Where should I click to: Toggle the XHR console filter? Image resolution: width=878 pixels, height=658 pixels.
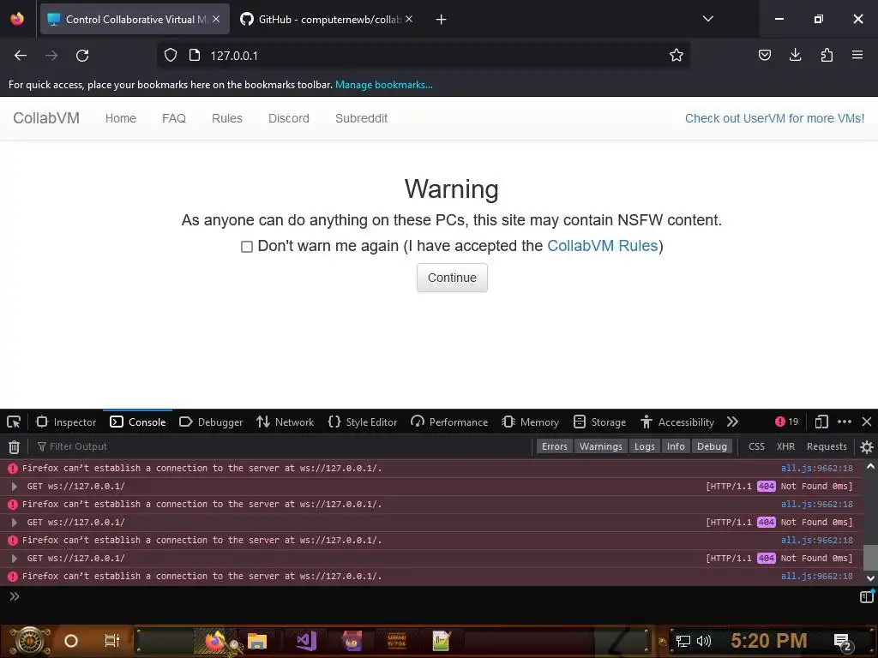point(785,446)
